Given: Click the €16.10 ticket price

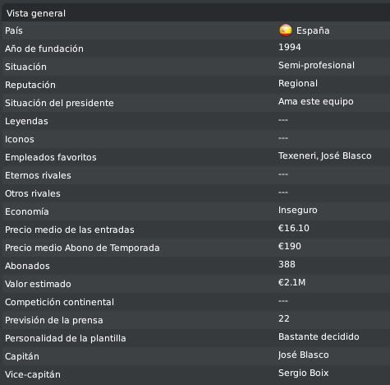Looking at the screenshot, I should point(294,228).
